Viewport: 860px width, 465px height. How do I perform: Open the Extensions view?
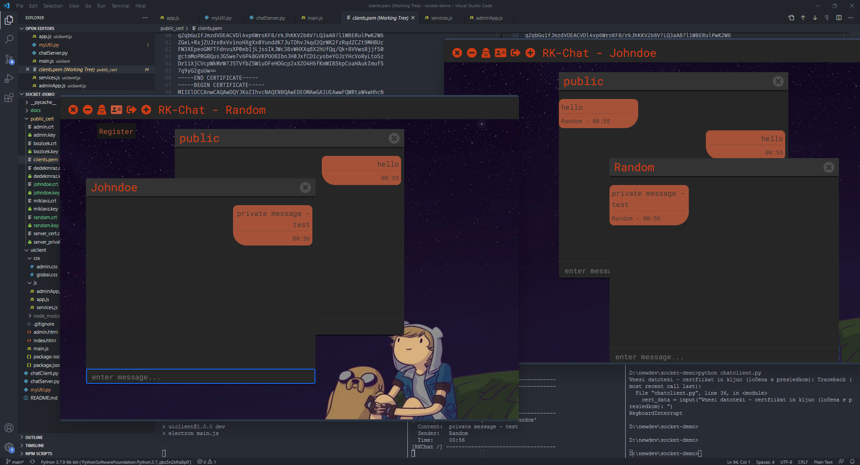click(x=9, y=98)
